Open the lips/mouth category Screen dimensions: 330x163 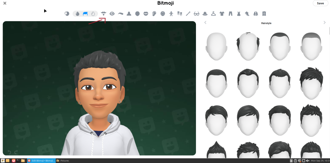coord(146,14)
